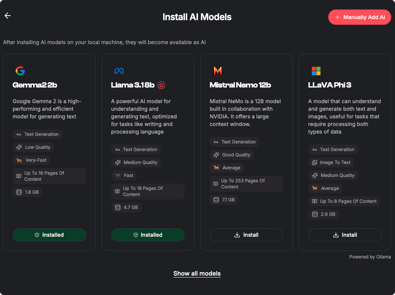The height and width of the screenshot is (295, 395).
Task: Open the Show all models link
Action: coord(197,273)
